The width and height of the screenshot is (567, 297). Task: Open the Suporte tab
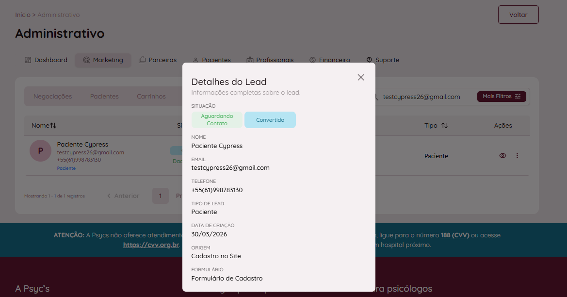382,60
